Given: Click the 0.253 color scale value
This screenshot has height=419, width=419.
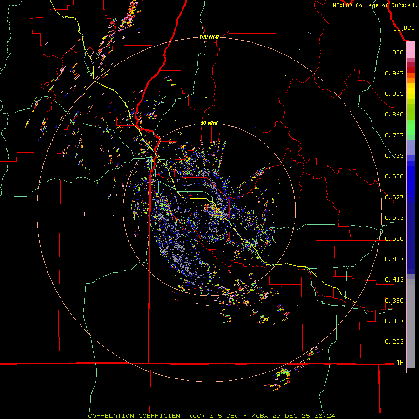Looking at the screenshot, I should [x=394, y=342].
